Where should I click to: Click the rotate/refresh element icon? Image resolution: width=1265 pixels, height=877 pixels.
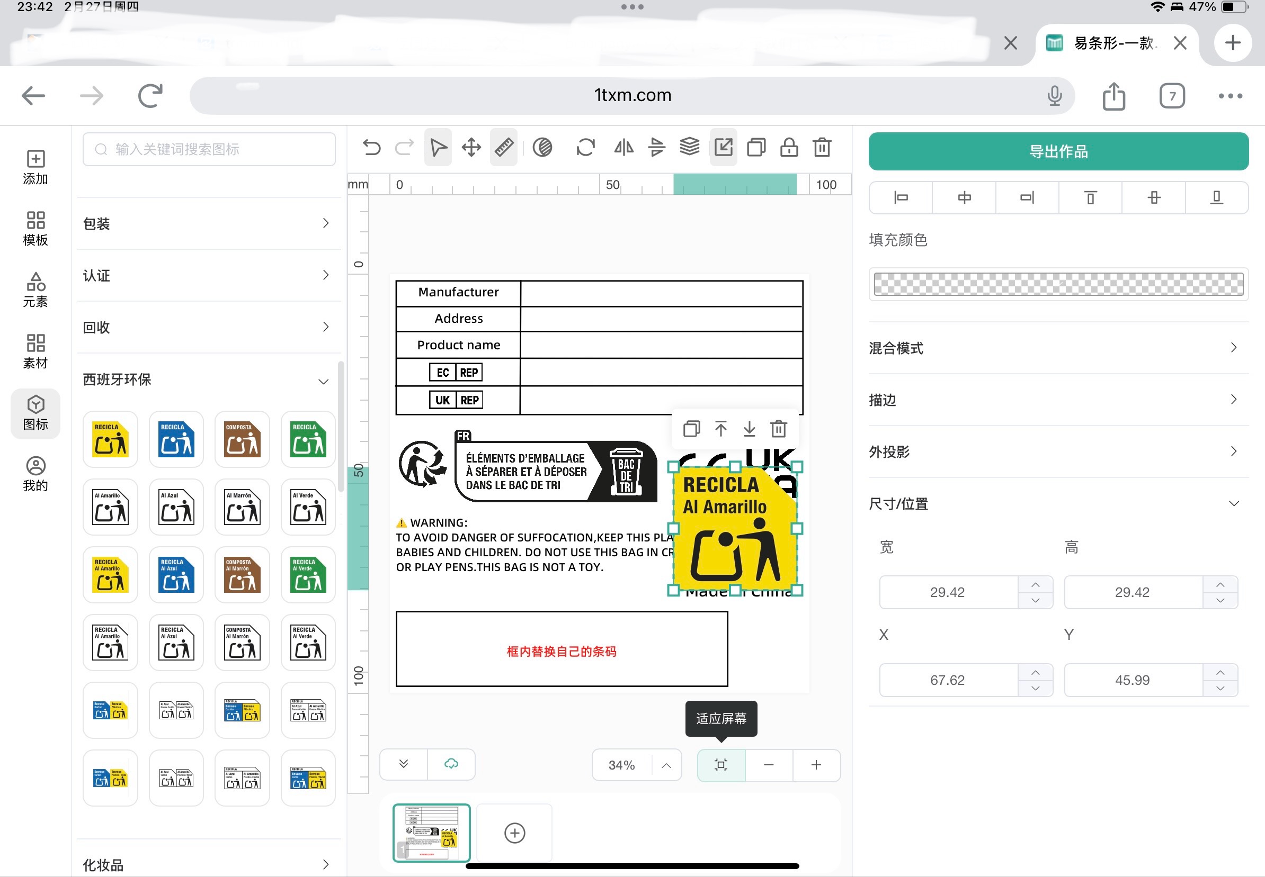click(x=585, y=147)
